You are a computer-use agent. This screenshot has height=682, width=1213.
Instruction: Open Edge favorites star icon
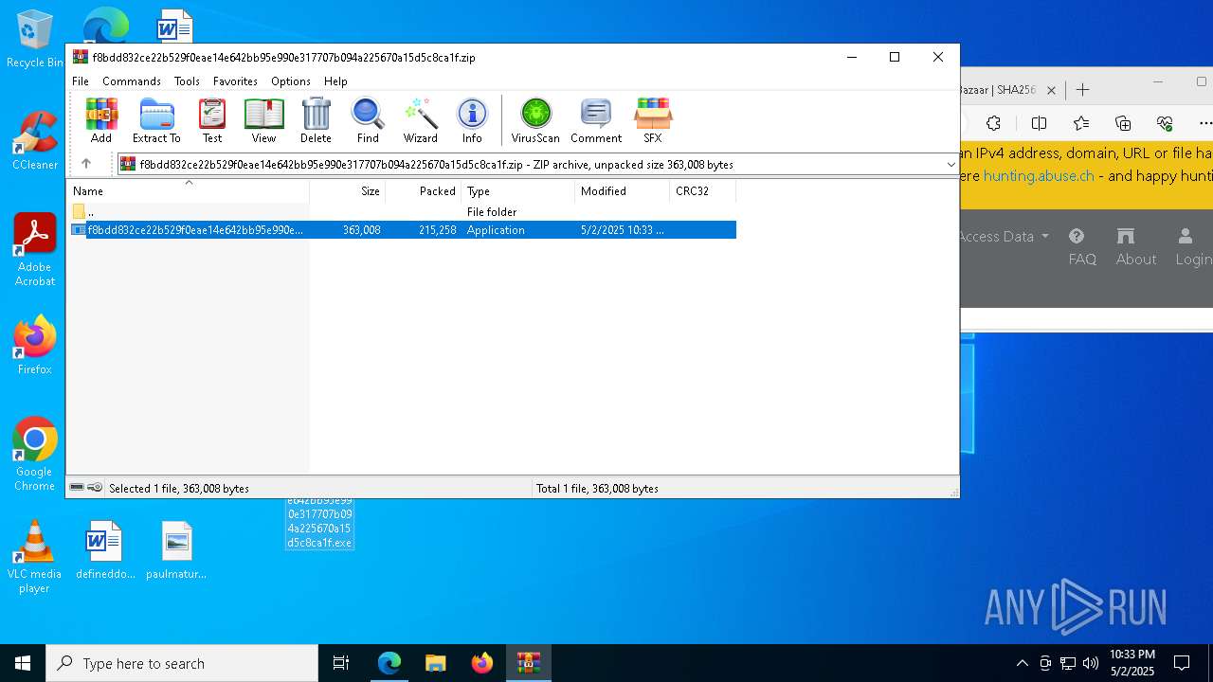[x=1081, y=123]
